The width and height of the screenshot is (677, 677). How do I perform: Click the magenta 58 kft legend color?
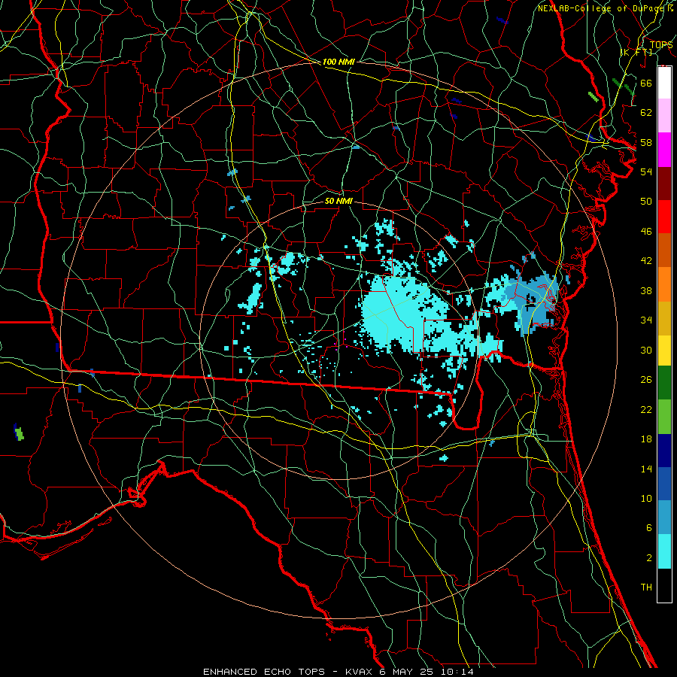tap(664, 150)
